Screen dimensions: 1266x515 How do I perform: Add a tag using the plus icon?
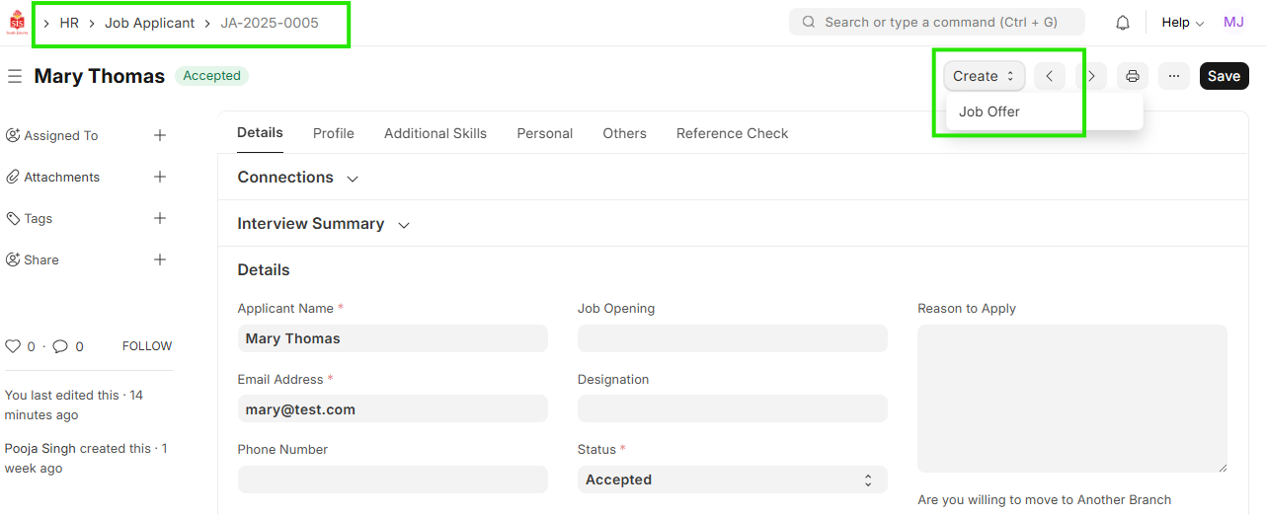coord(160,218)
